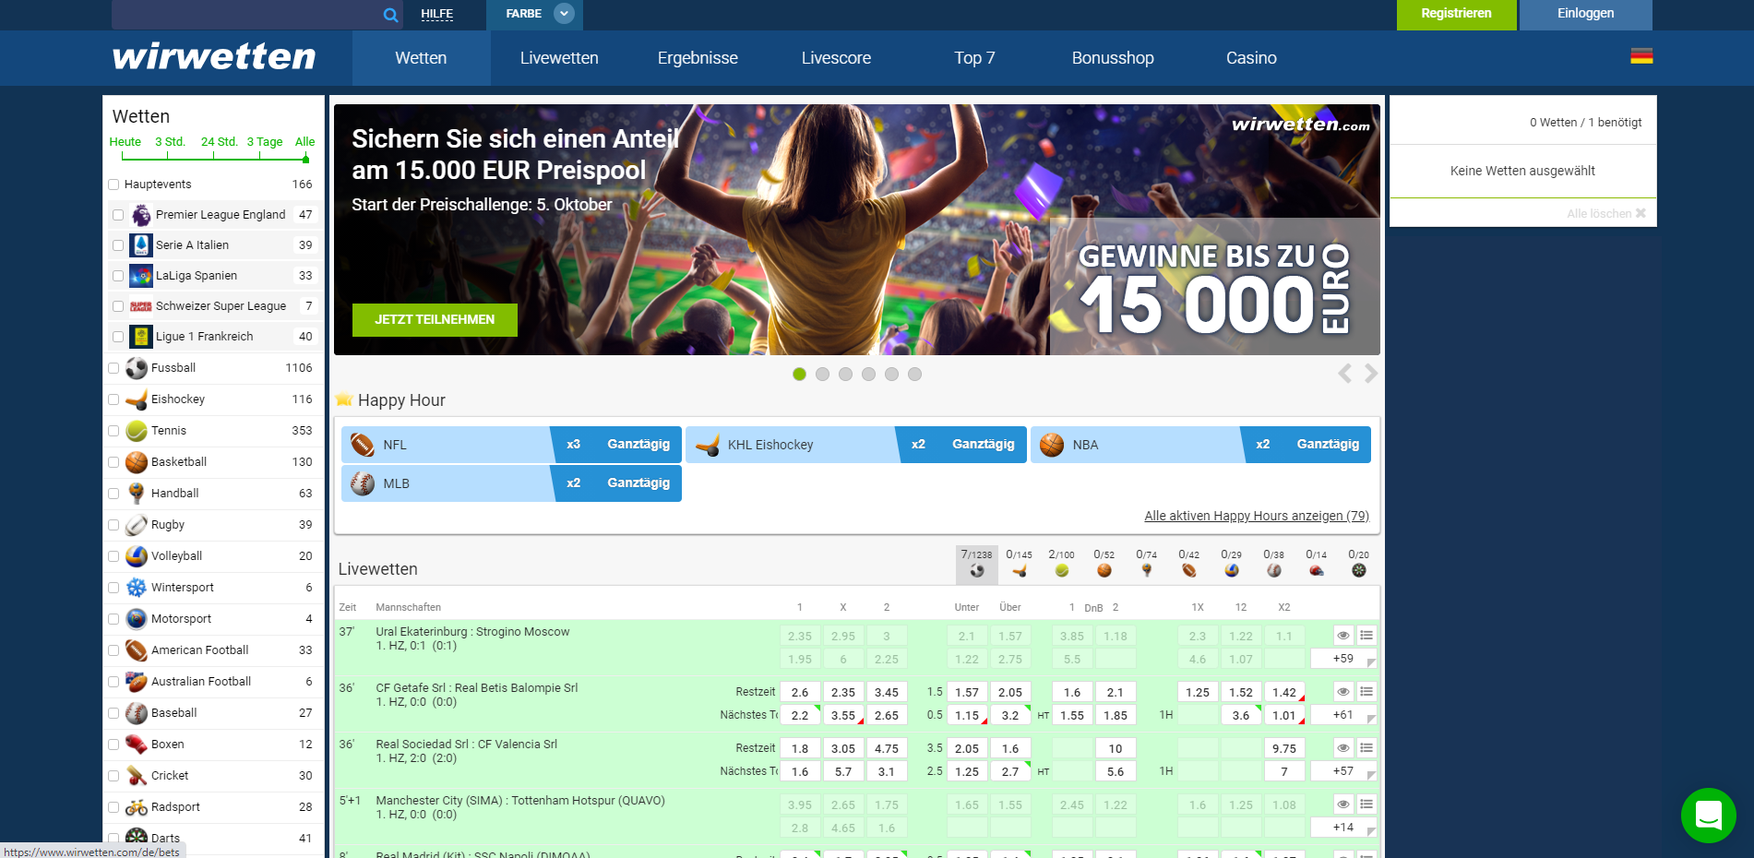Click the Premier League England logo
1754x858 pixels.
point(141,215)
